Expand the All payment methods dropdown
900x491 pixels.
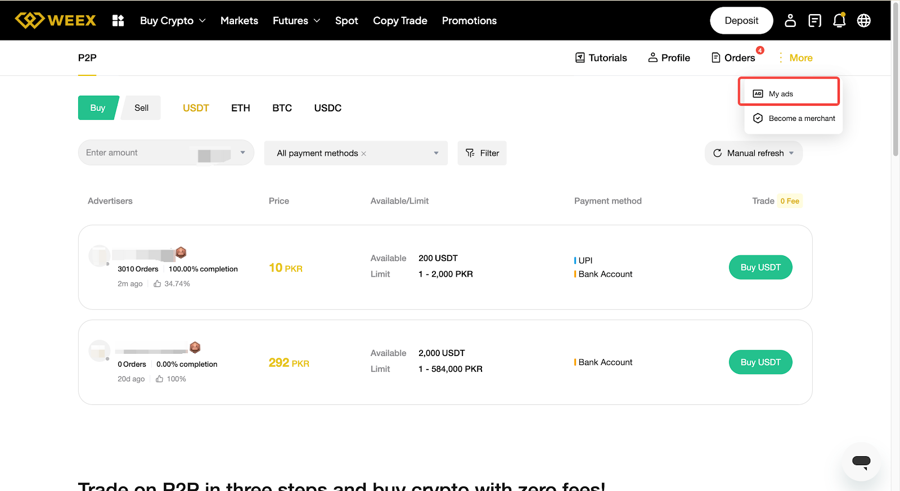pyautogui.click(x=436, y=153)
